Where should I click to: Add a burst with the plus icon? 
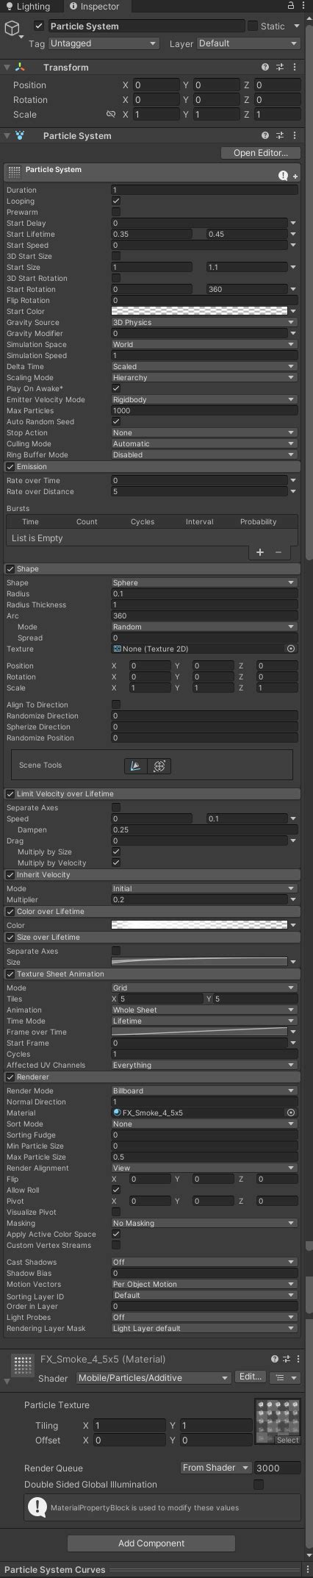[x=260, y=552]
